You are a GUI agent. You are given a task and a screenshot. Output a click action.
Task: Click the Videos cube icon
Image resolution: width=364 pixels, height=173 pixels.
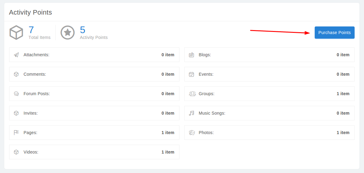click(16, 152)
